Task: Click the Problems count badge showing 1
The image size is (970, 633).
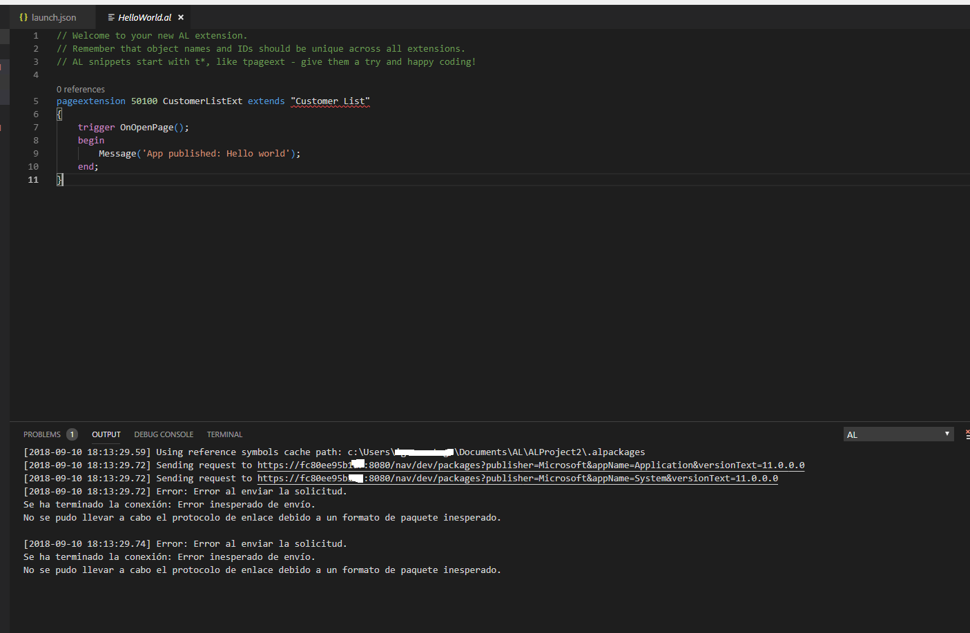Action: click(72, 434)
